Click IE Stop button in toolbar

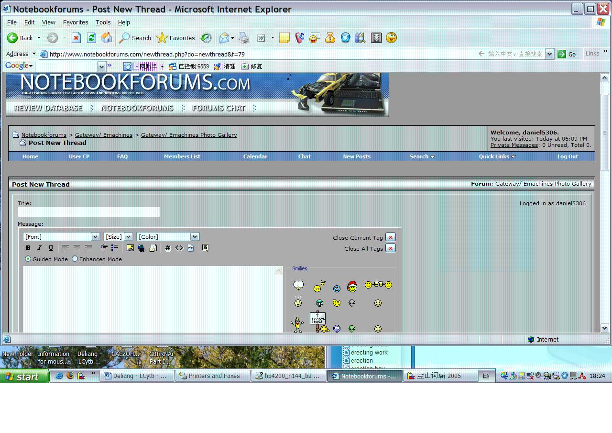click(x=76, y=38)
